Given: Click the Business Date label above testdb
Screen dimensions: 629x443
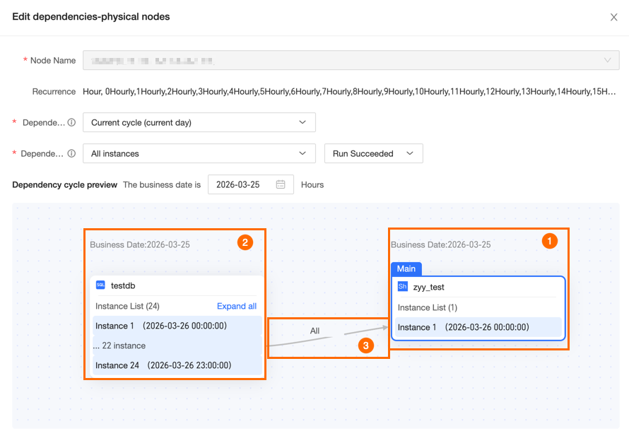Looking at the screenshot, I should point(140,244).
